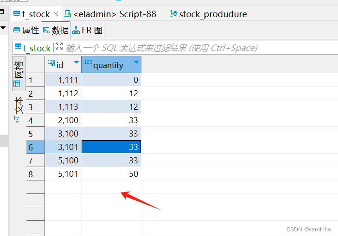Click id cell 1,111
Image resolution: width=338 pixels, height=236 pixels.
click(x=63, y=80)
